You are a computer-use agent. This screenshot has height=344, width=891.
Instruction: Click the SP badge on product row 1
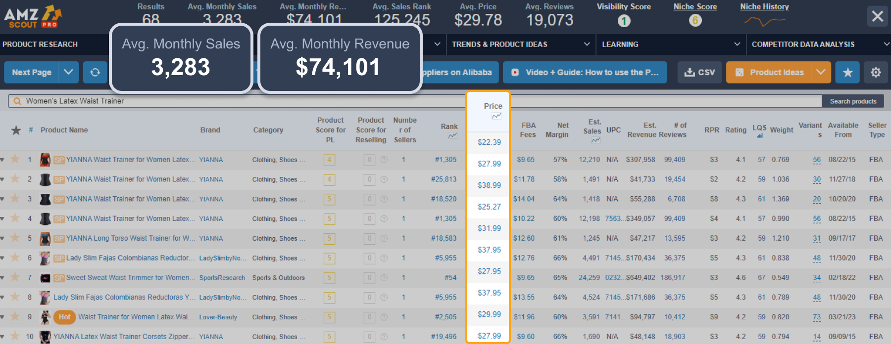pyautogui.click(x=59, y=160)
